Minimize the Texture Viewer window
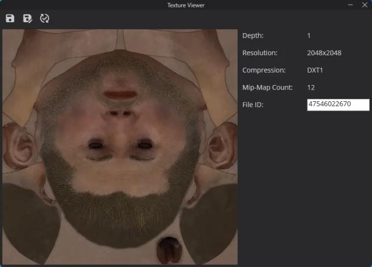The height and width of the screenshot is (267, 372). [x=350, y=5]
